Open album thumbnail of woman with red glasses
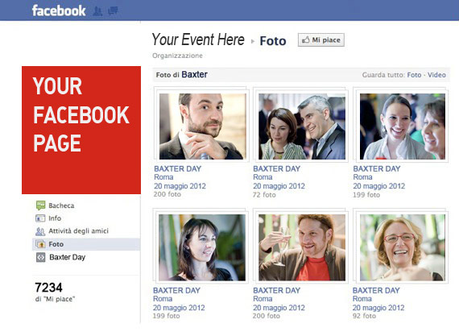Screen dimensions: 459x332 coord(402,247)
